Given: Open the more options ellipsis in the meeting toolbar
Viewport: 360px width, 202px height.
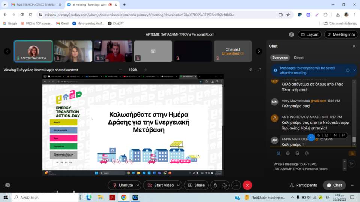Looking at the screenshot, I should [x=236, y=185].
